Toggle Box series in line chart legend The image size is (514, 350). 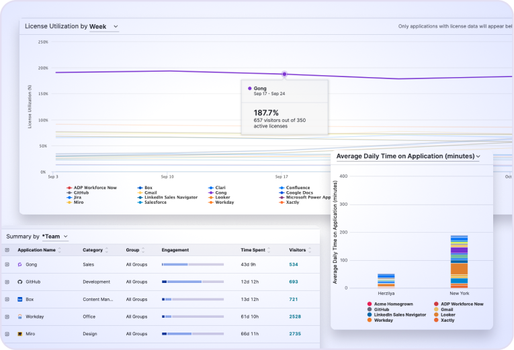pyautogui.click(x=145, y=188)
